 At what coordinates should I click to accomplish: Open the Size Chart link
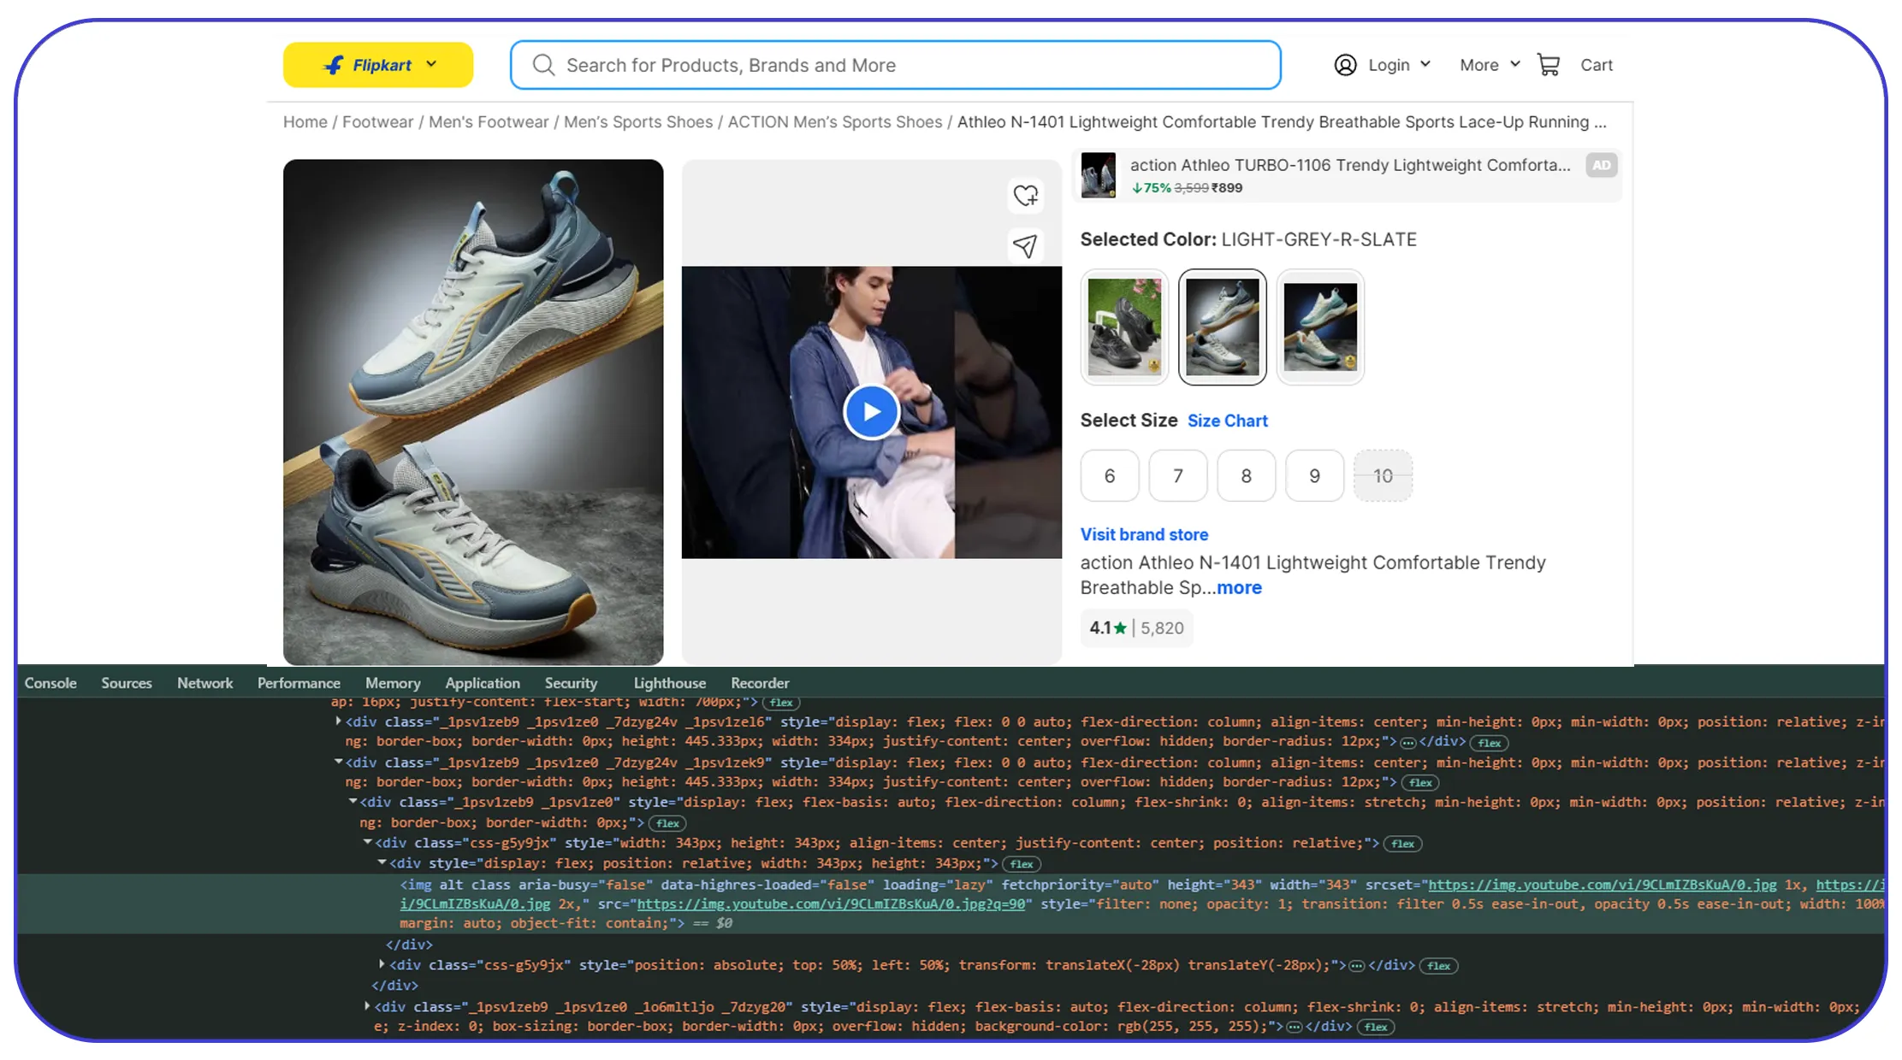click(1227, 421)
